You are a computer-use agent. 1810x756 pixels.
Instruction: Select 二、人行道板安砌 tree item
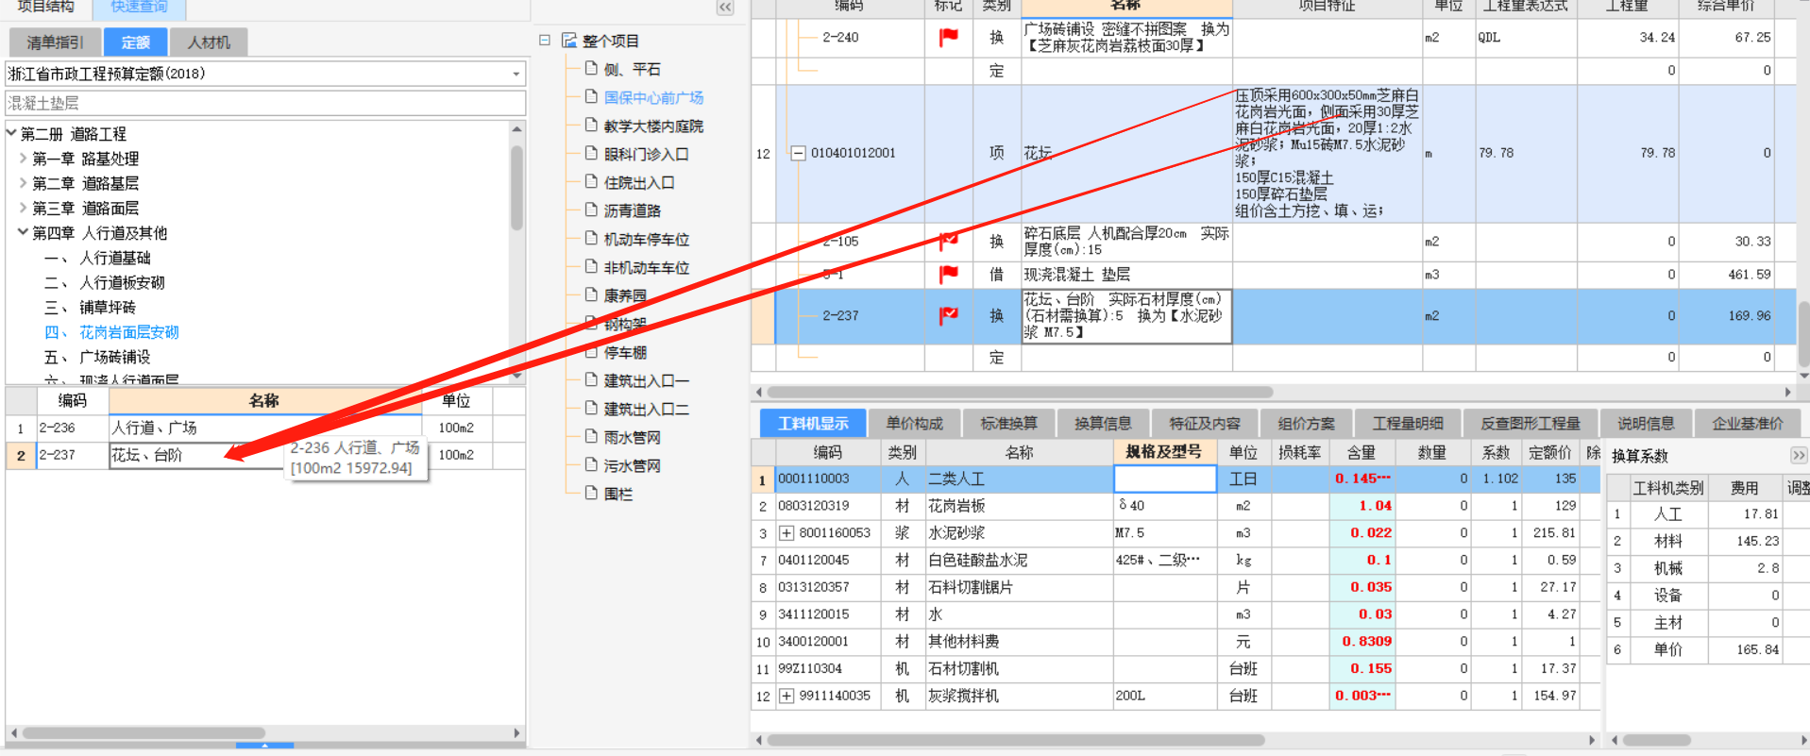105,282
